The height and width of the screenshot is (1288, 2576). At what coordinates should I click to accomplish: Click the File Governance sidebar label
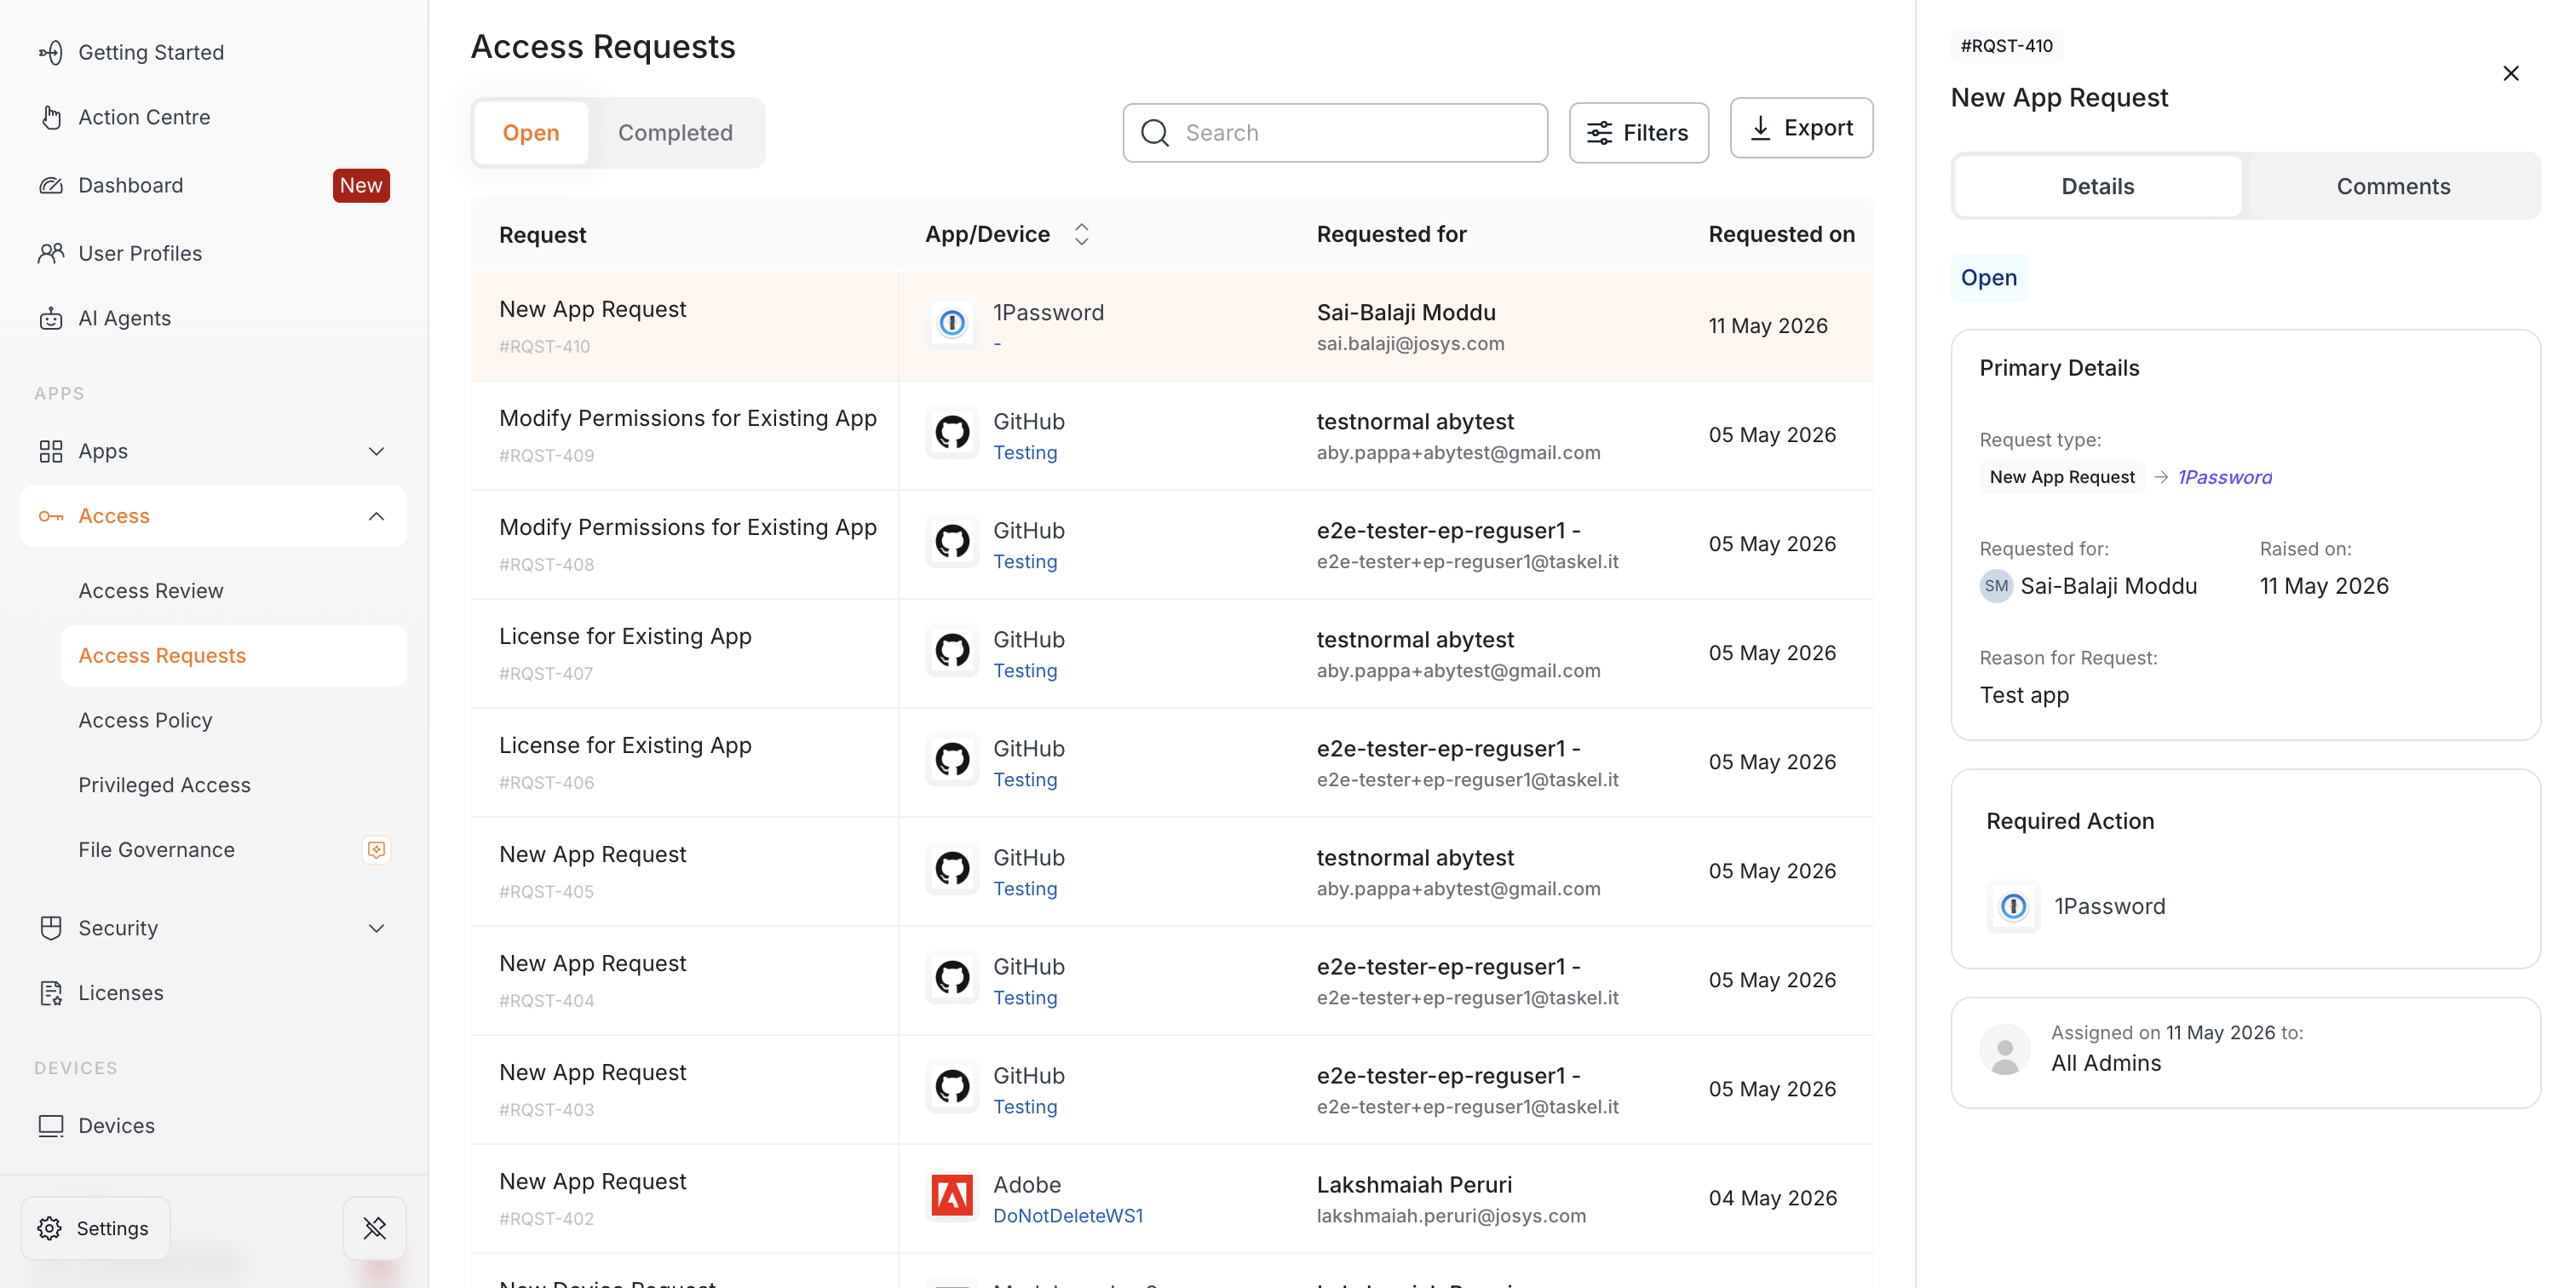click(x=156, y=850)
